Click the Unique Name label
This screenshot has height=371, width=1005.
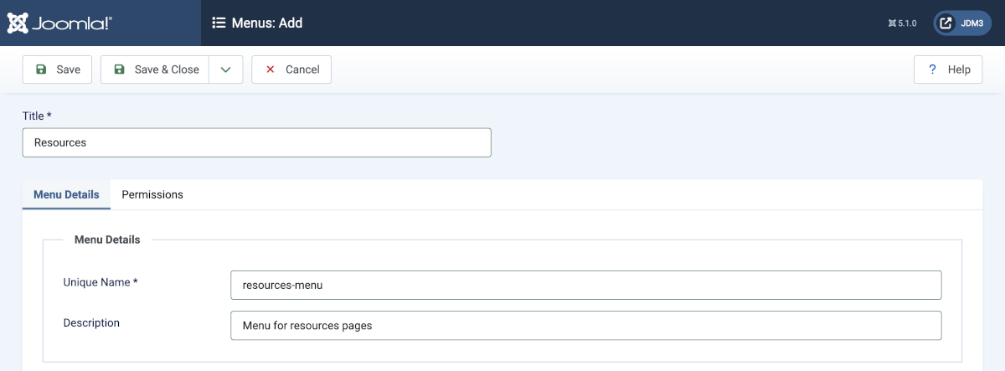tap(100, 282)
